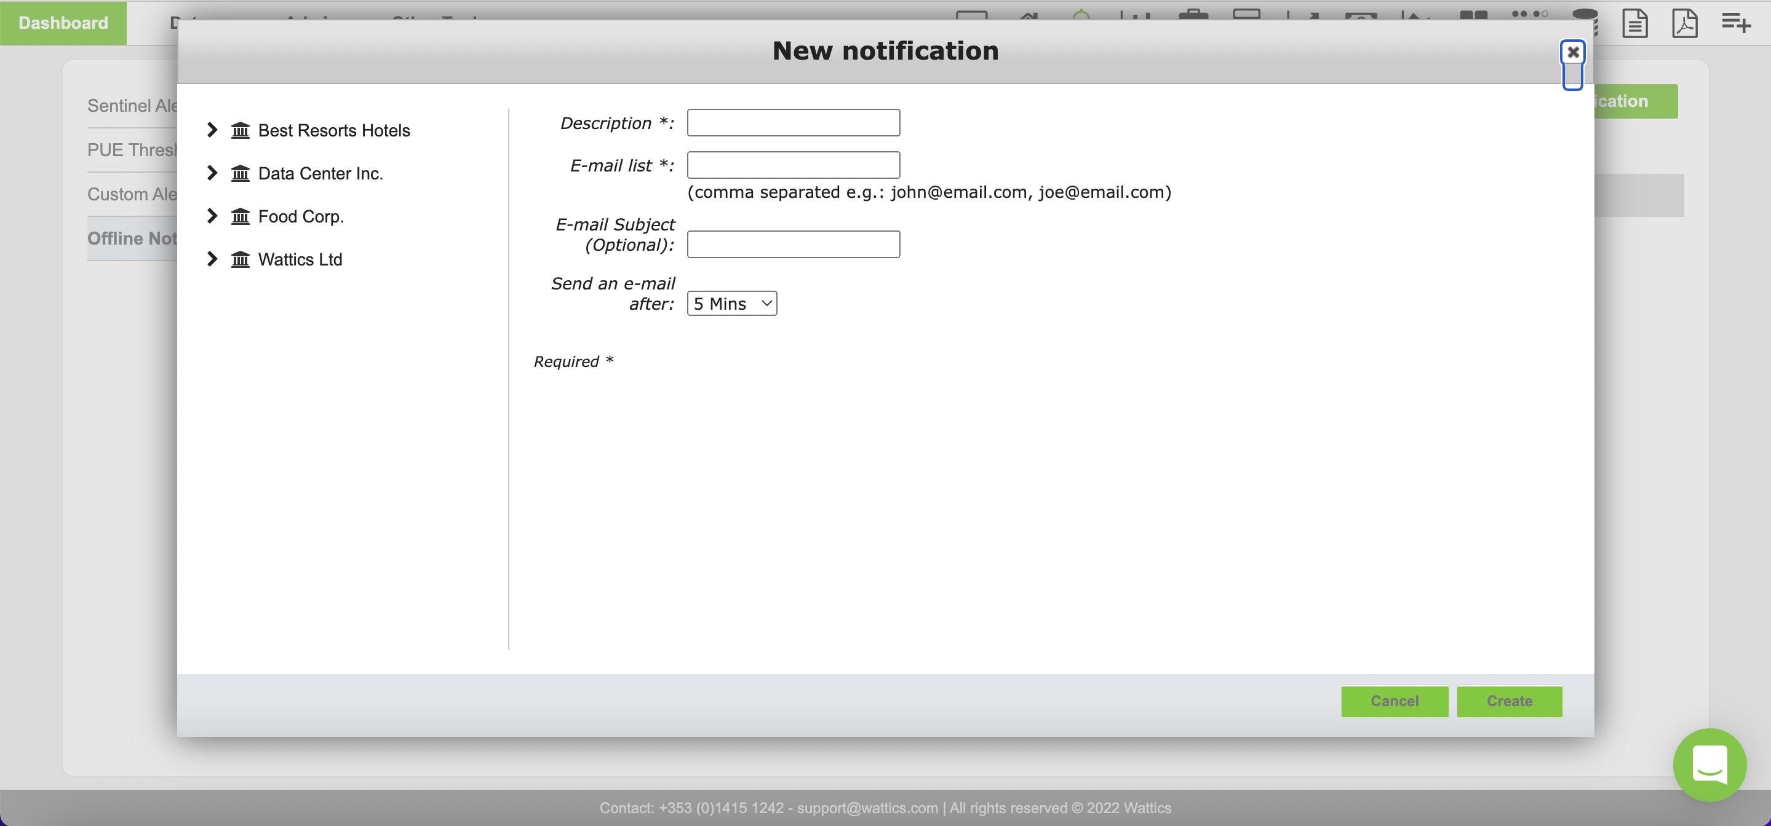Open the 5 Mins delay dropdown

(x=731, y=304)
